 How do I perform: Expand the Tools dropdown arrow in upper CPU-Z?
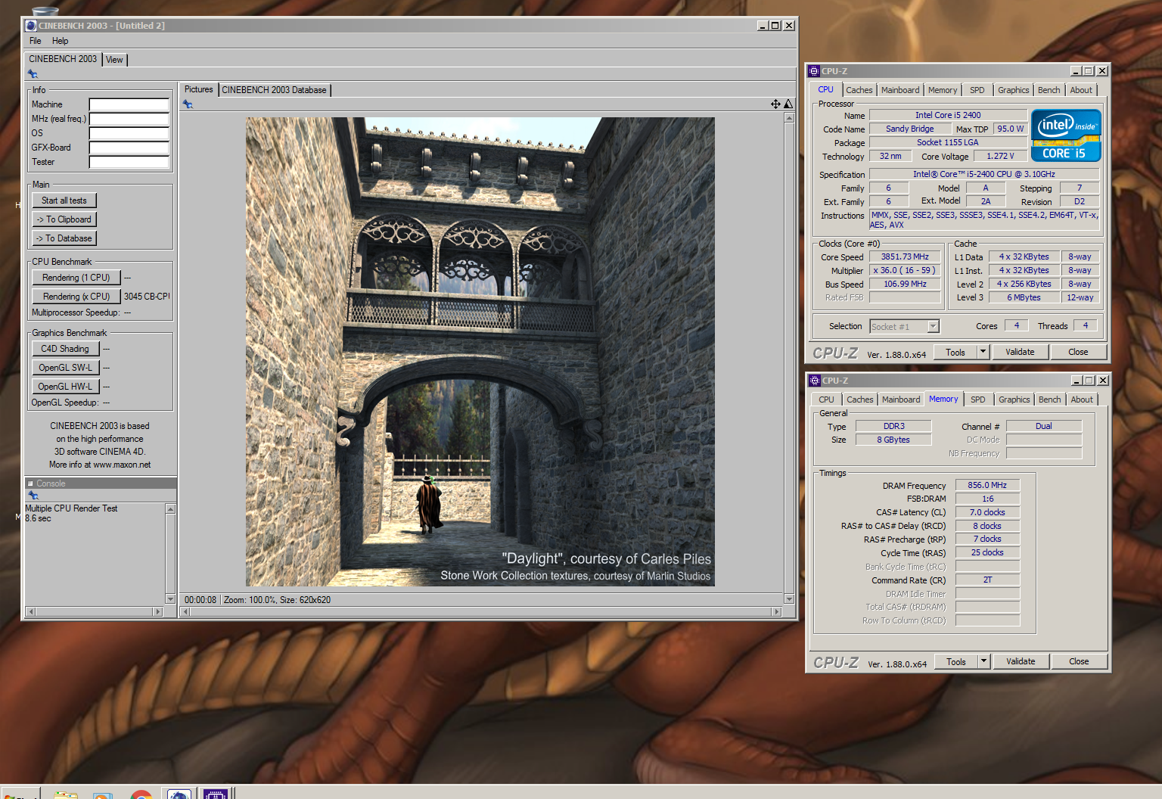[x=983, y=352]
